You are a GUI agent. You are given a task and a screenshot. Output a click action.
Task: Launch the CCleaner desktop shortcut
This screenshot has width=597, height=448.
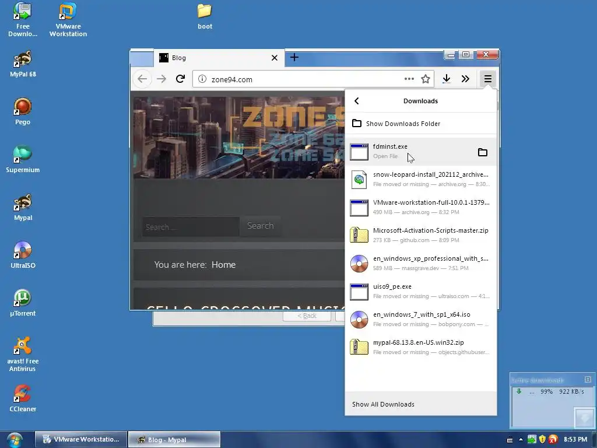click(x=23, y=398)
